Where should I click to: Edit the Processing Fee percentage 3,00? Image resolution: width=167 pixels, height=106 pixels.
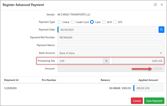tap(80, 61)
